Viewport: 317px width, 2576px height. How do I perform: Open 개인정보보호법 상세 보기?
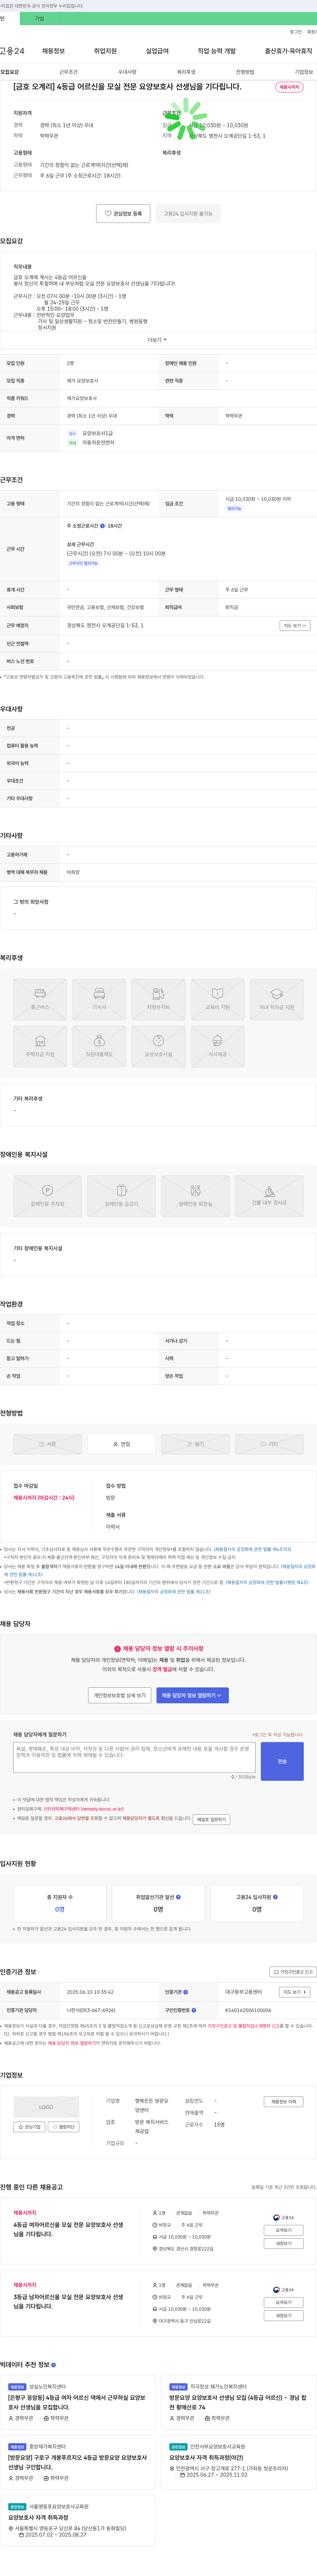tap(120, 1695)
